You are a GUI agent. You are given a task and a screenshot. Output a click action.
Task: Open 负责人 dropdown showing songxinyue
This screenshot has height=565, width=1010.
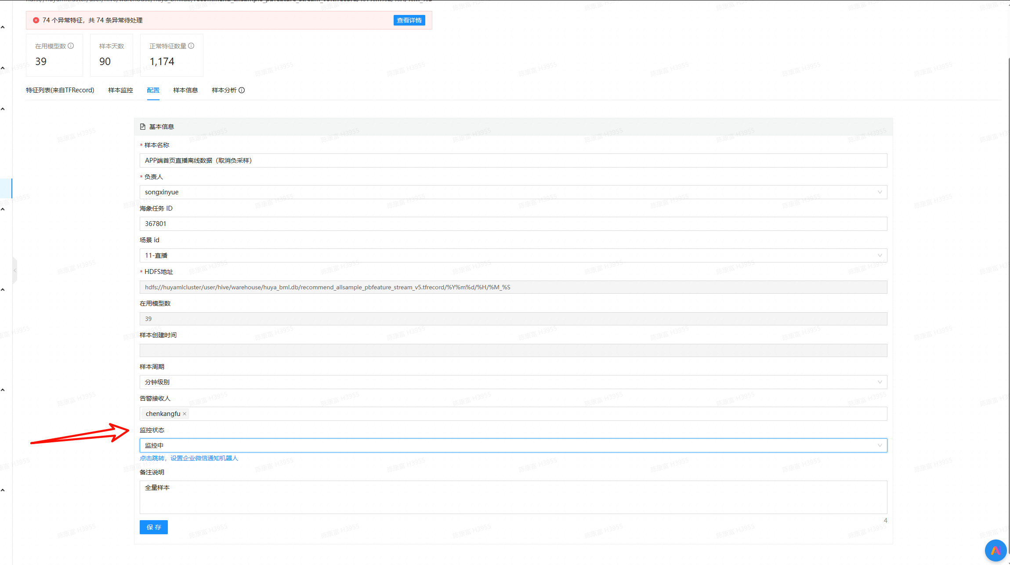(x=513, y=192)
